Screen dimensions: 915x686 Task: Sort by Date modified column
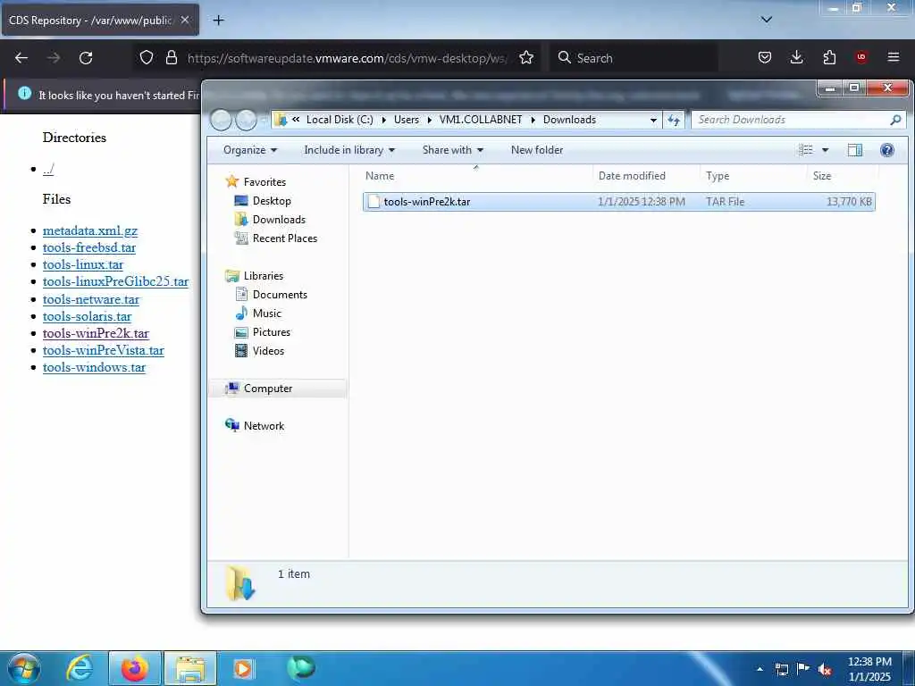pos(647,176)
